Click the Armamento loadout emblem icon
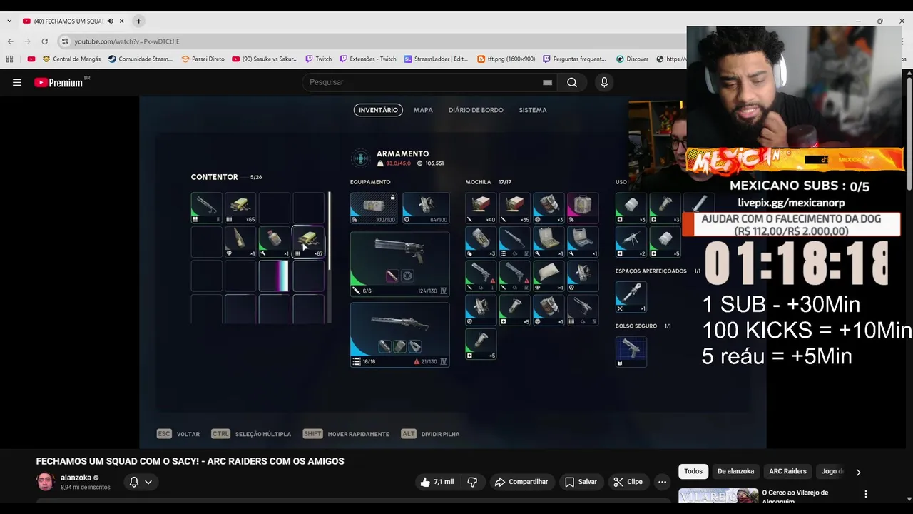The image size is (913, 514). [361, 158]
